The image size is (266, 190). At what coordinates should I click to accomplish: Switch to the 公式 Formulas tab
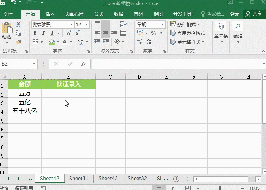click(99, 14)
